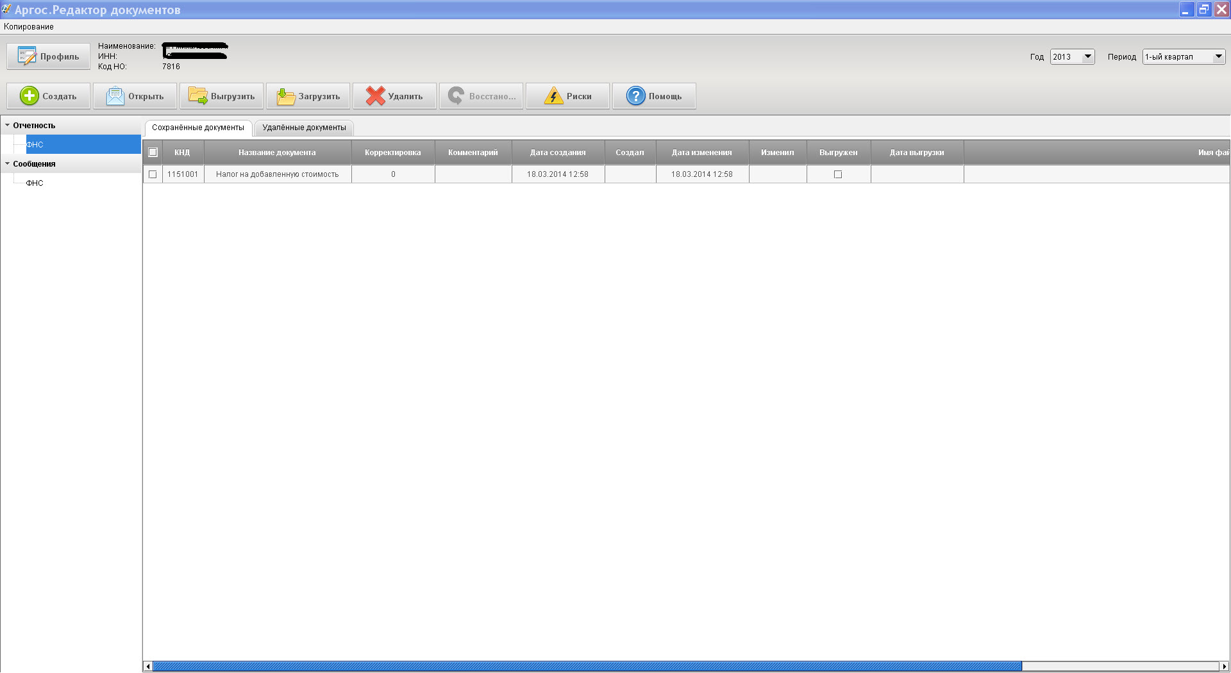Sort by the Название документа column header
The image size is (1231, 673).
278,153
